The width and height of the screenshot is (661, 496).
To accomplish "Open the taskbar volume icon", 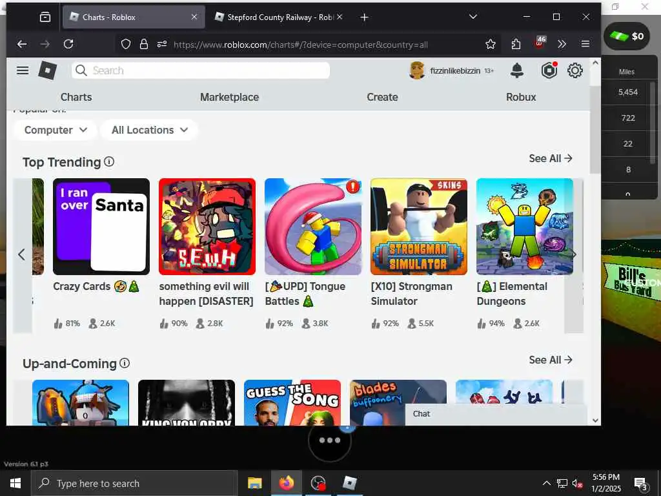I will (x=577, y=483).
